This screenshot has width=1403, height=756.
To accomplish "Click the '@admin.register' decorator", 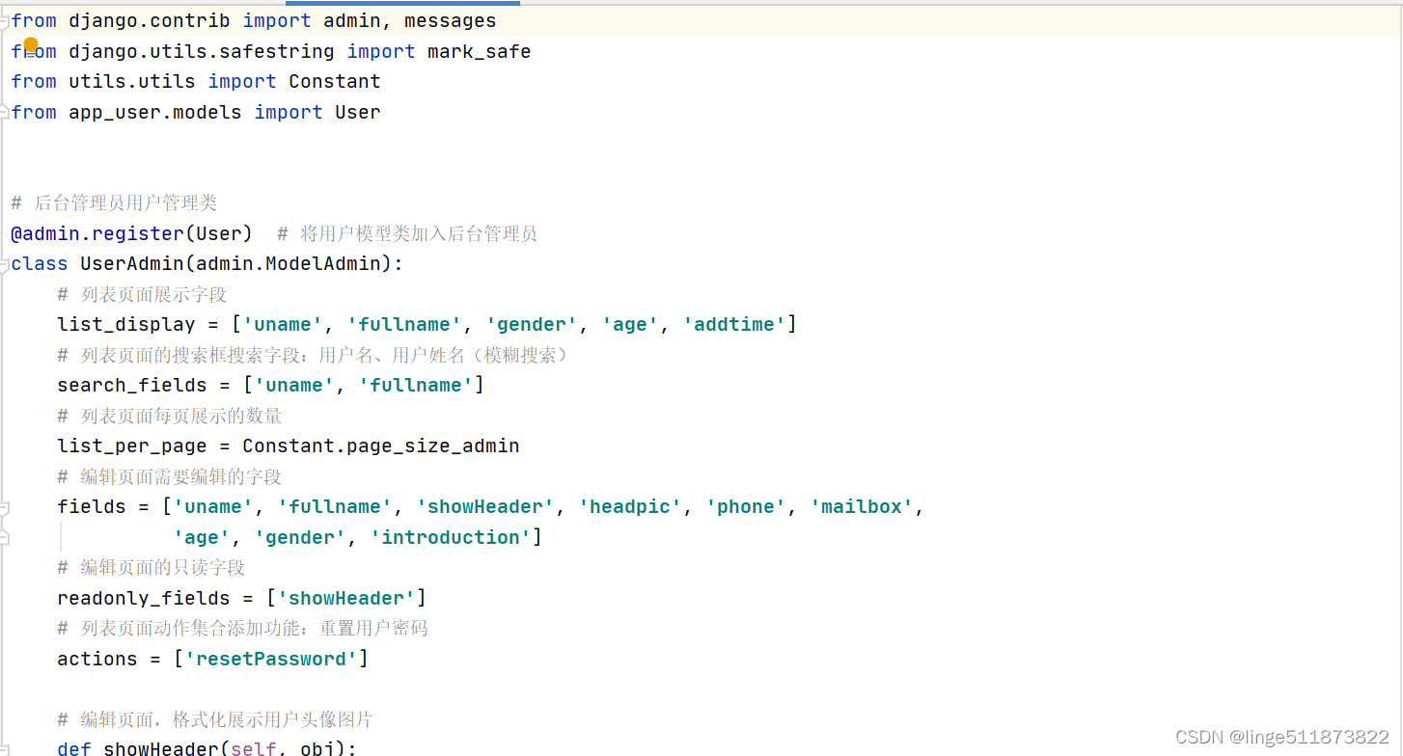I will point(97,233).
